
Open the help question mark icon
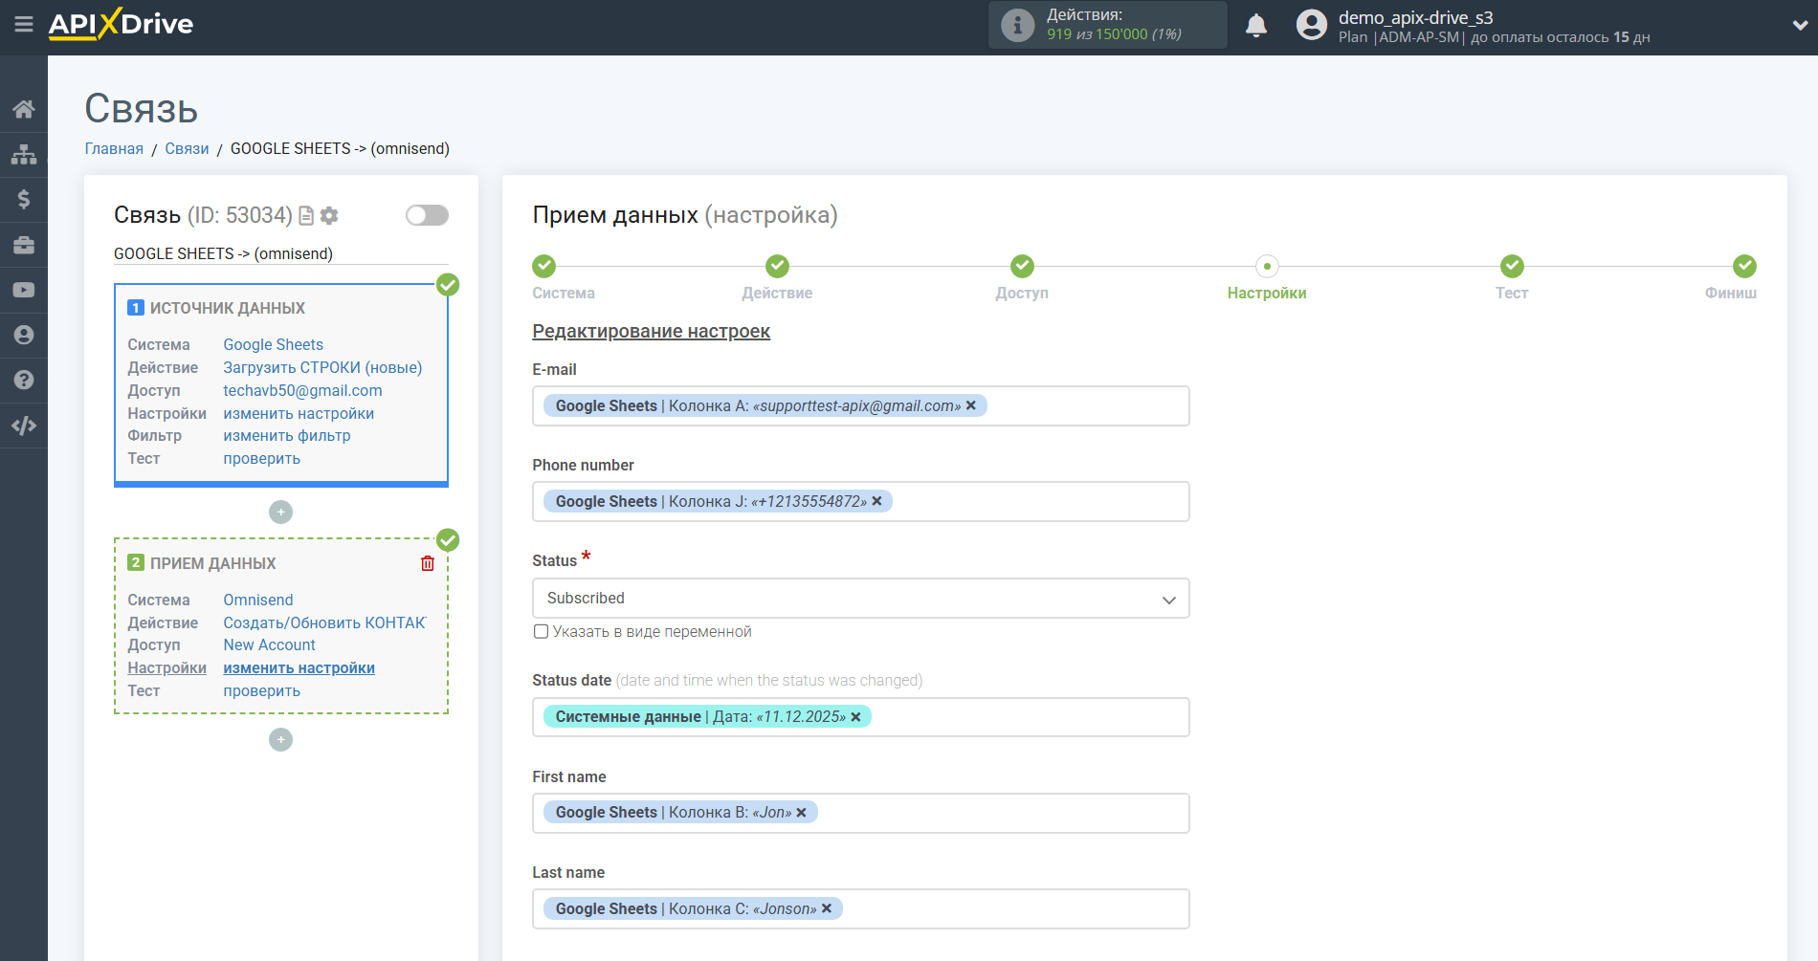point(24,380)
